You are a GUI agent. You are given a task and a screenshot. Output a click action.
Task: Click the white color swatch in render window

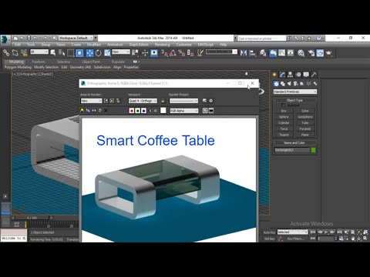click(x=163, y=111)
